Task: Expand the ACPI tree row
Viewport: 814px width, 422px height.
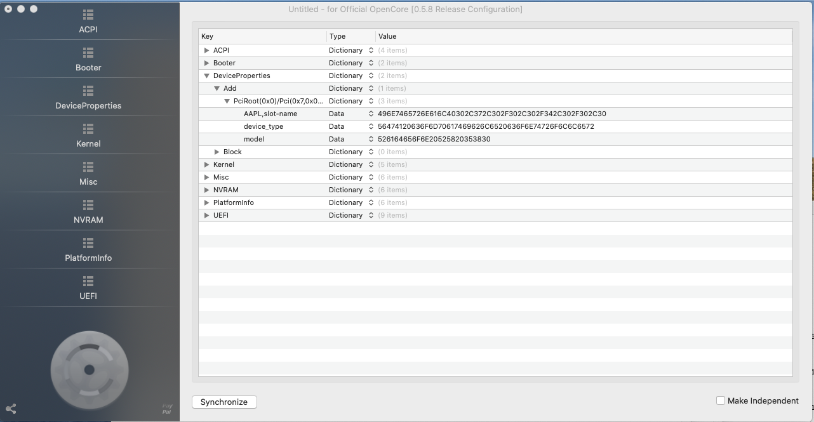Action: (206, 50)
